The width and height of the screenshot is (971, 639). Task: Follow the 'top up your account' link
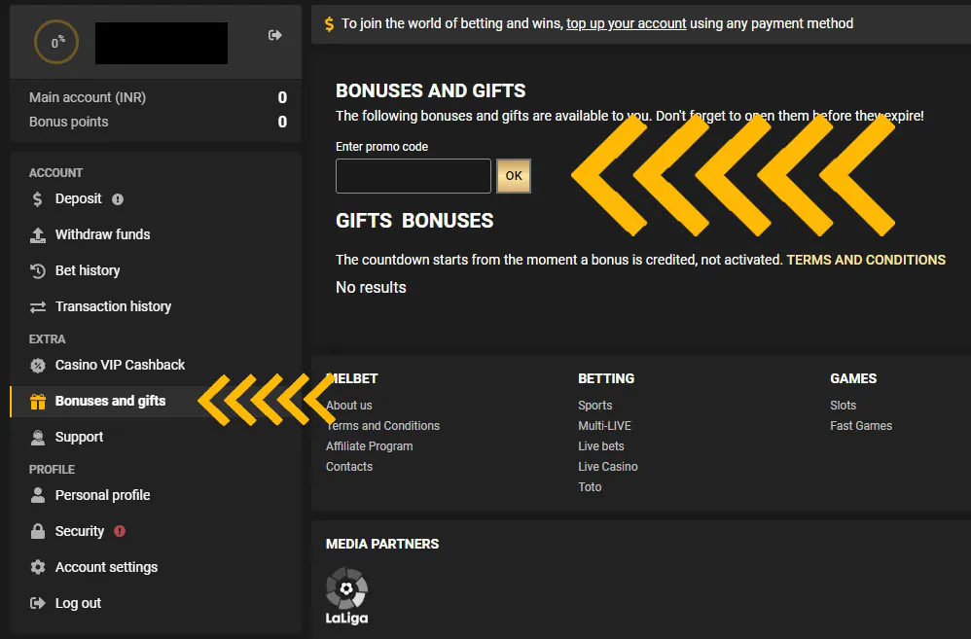626,23
